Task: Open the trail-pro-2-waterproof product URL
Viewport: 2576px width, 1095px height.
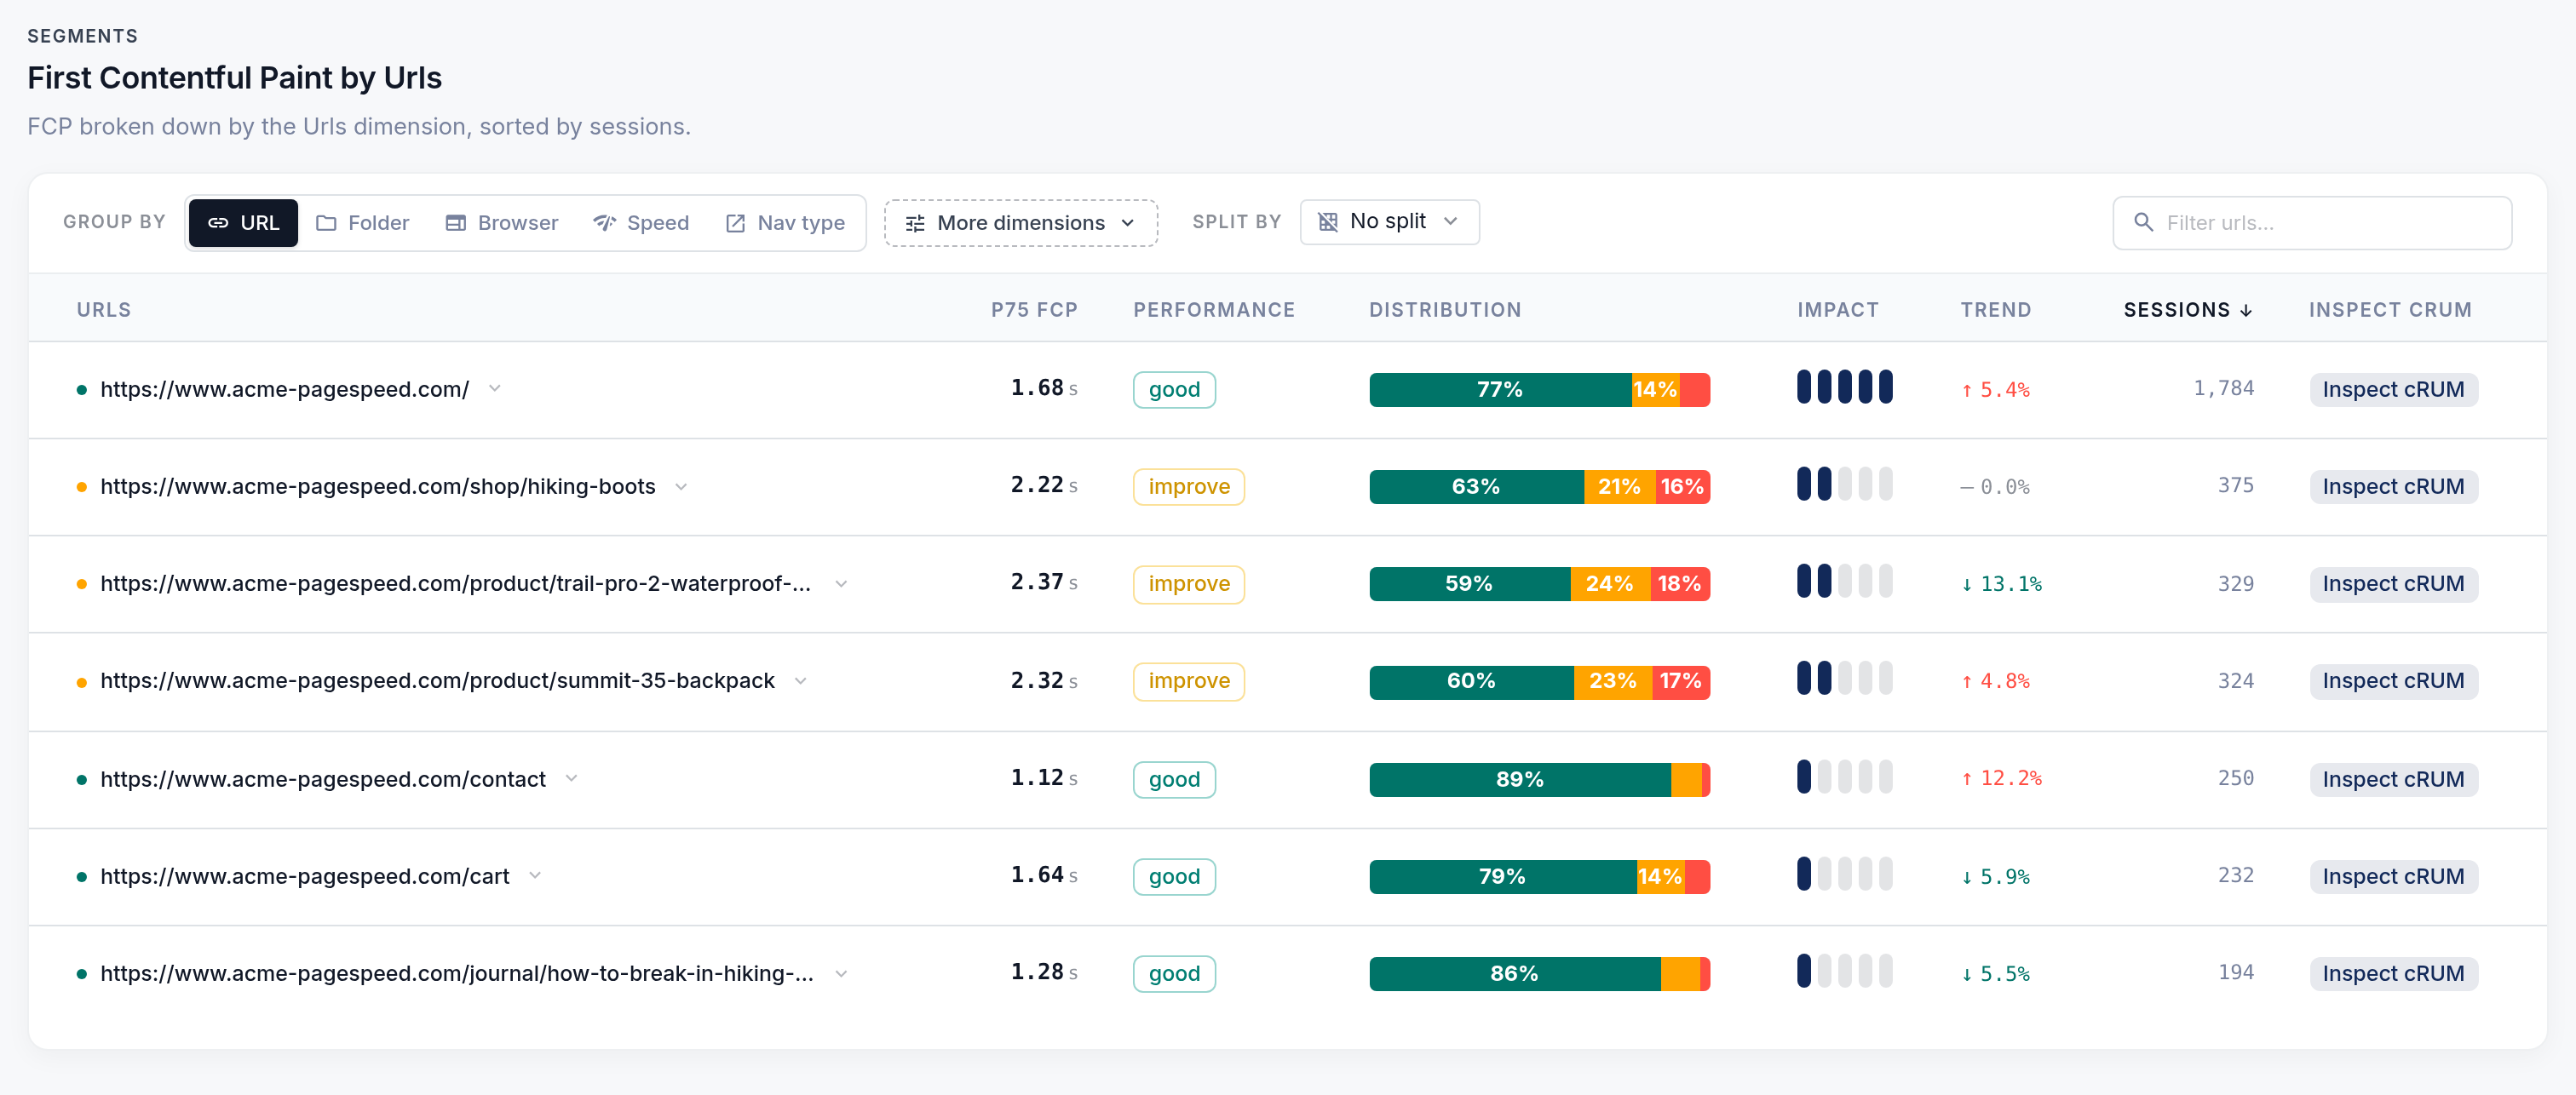Action: tap(455, 583)
